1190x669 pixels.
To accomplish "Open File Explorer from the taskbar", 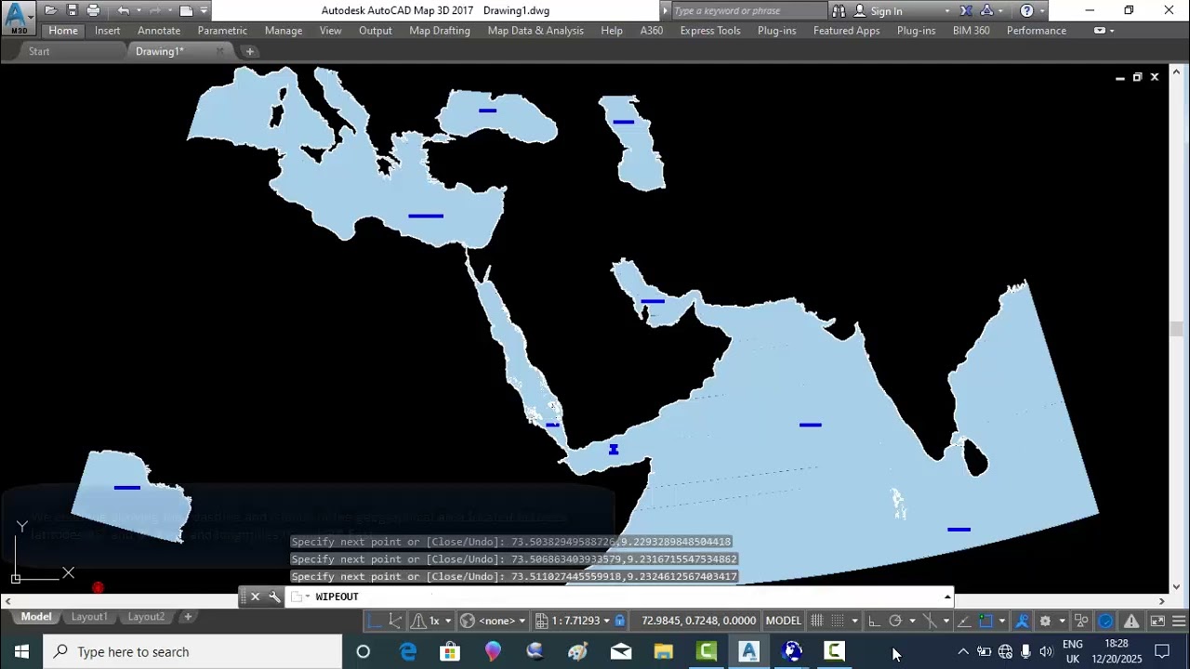I will point(663,651).
